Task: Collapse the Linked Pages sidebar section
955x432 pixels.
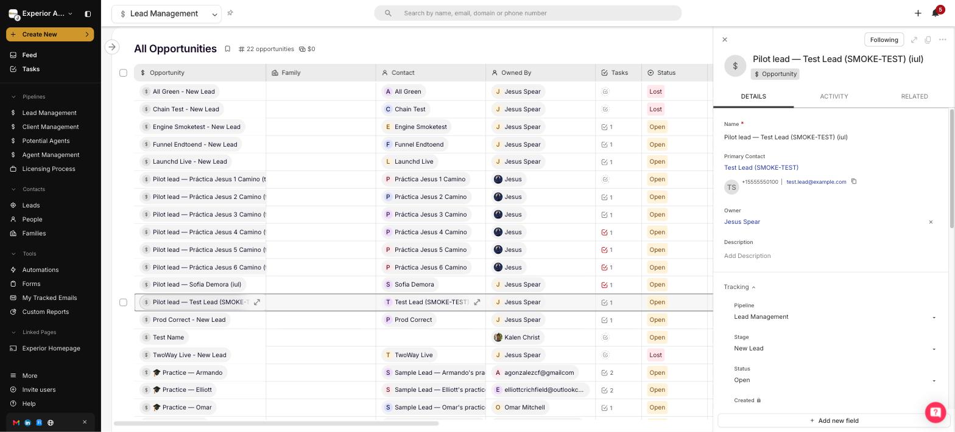Action: click(14, 332)
